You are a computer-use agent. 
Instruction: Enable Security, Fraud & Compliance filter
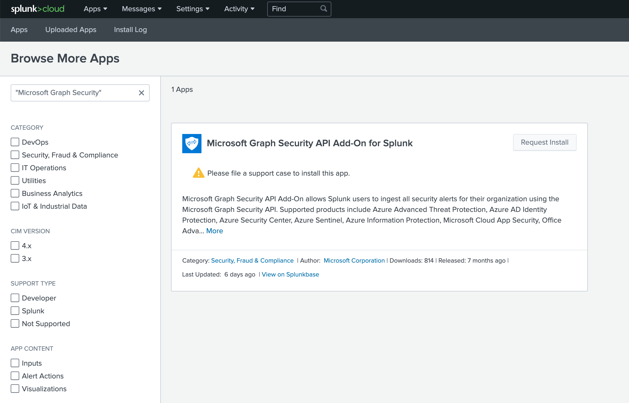click(x=15, y=155)
